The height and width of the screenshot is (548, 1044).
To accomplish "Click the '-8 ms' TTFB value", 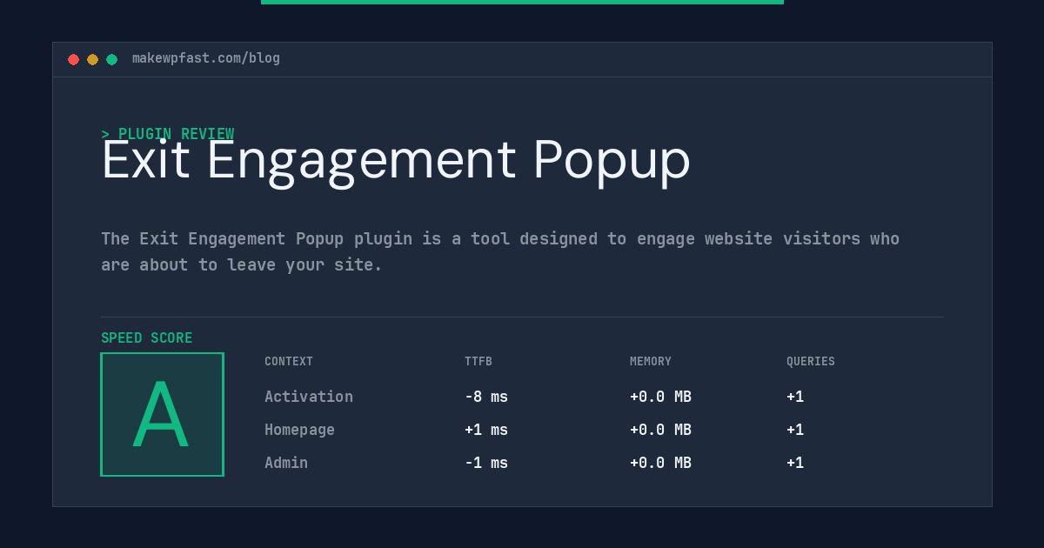I will pyautogui.click(x=486, y=397).
